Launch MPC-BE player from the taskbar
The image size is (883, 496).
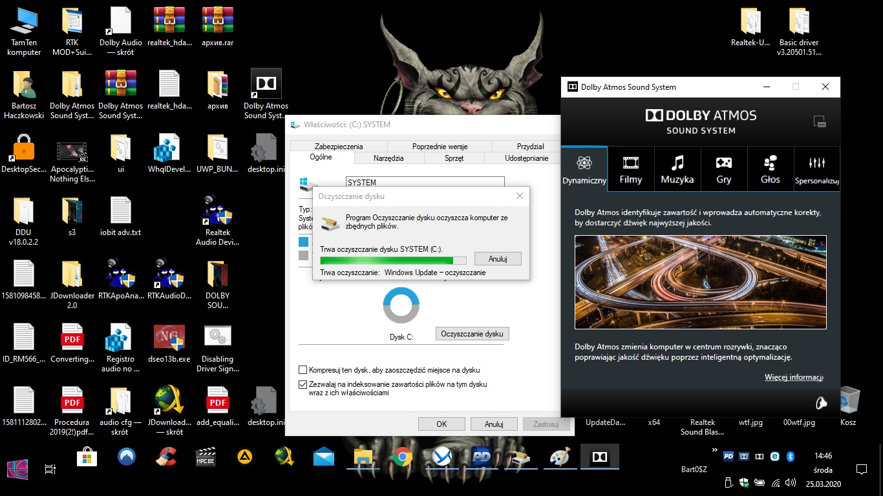pyautogui.click(x=206, y=457)
